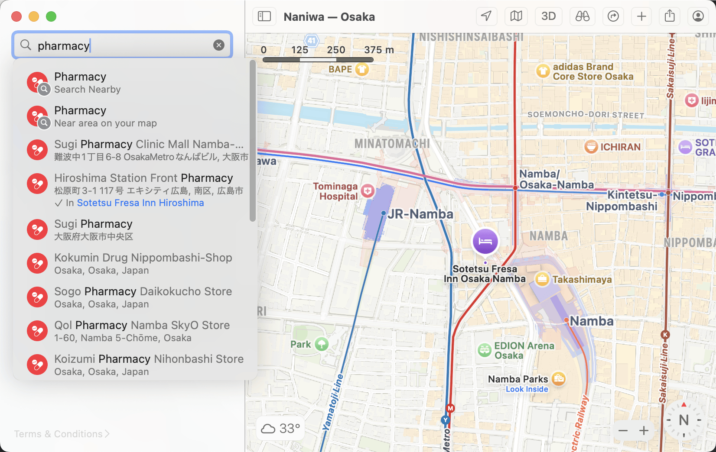Image resolution: width=716 pixels, height=452 pixels.
Task: Open Sotetsu Fresa Inn Hiroshima link
Action: coord(140,203)
